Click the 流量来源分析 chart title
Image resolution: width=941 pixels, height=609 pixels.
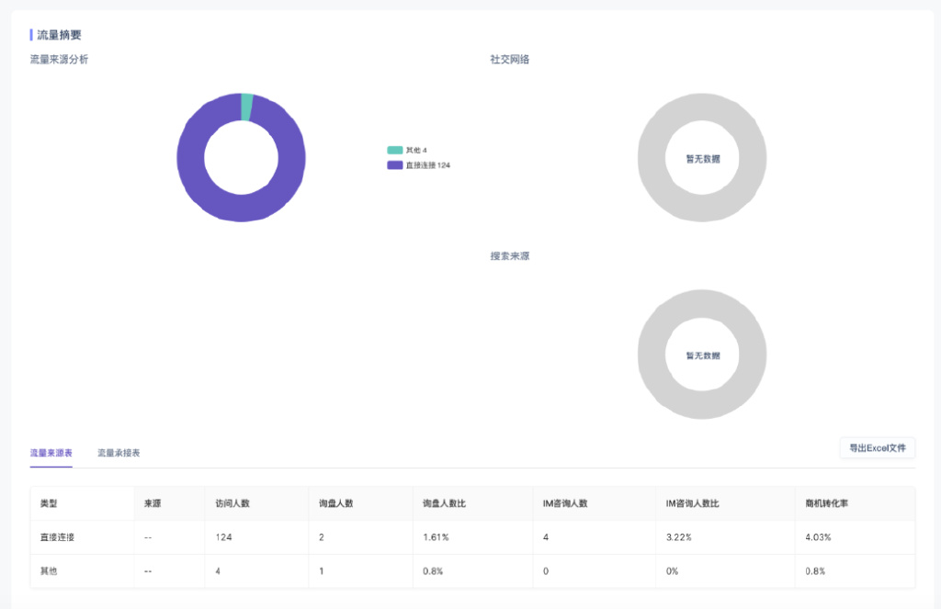tap(60, 60)
